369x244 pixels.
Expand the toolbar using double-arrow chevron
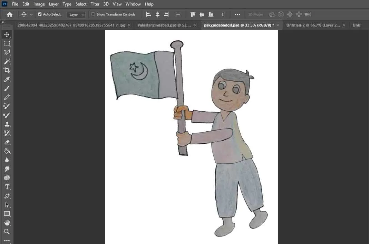tap(3, 22)
